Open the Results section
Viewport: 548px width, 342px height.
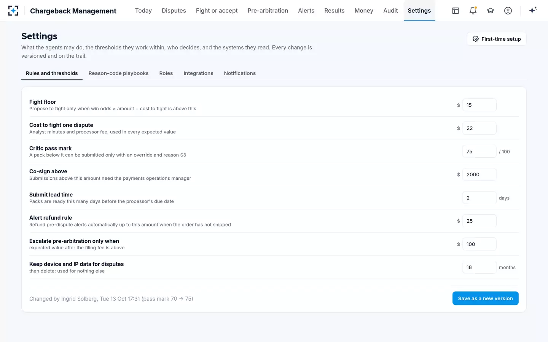pos(334,11)
